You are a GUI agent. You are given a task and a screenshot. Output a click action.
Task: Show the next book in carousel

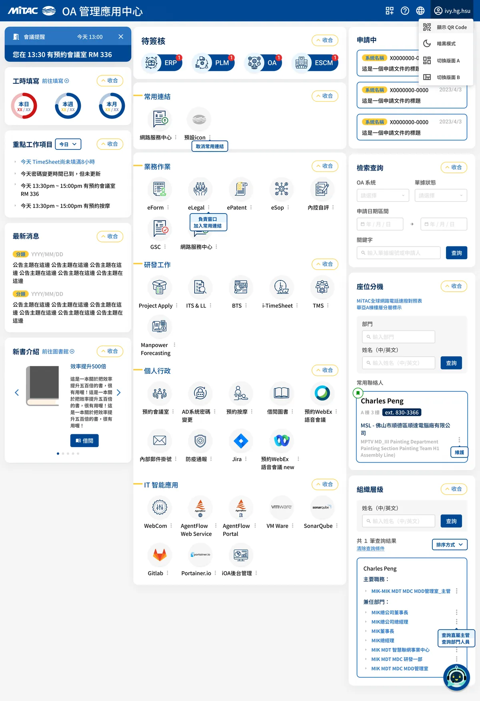(x=118, y=393)
